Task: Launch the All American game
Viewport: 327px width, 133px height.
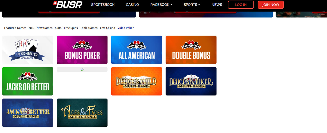Action: click(x=136, y=50)
